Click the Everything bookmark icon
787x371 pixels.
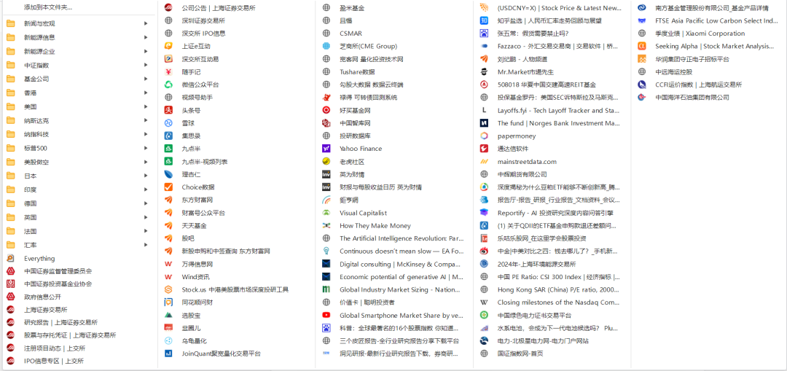point(10,259)
